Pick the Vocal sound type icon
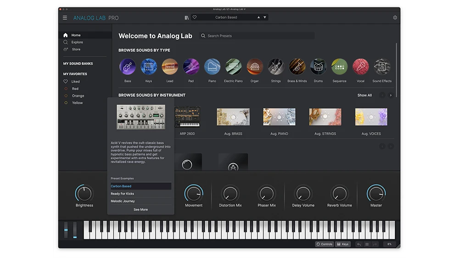 [x=360, y=67]
